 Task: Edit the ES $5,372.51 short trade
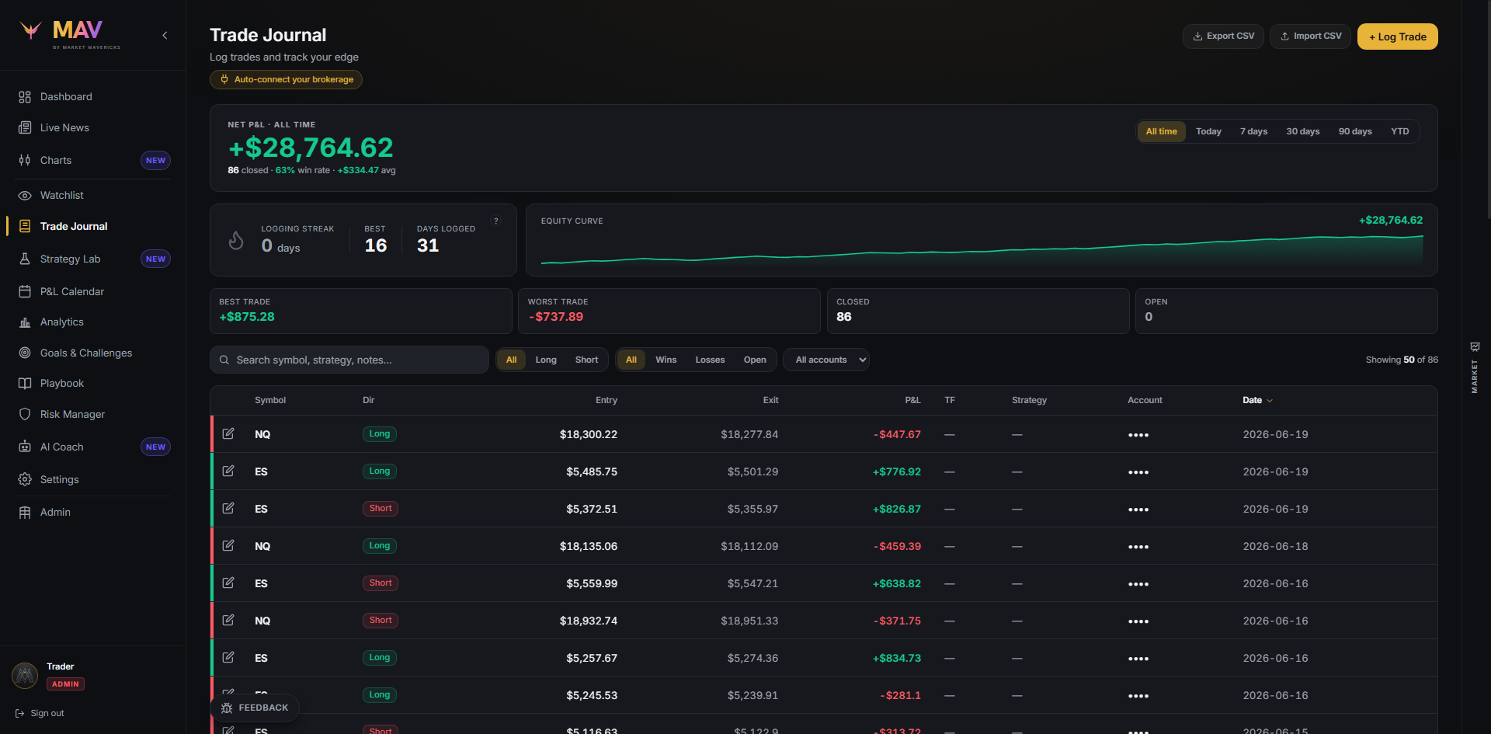coord(228,508)
